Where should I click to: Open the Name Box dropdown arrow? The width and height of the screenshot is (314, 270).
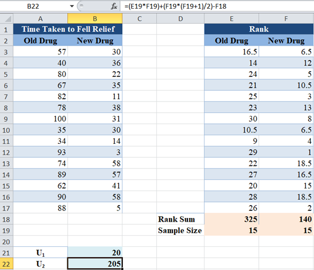(x=72, y=6)
